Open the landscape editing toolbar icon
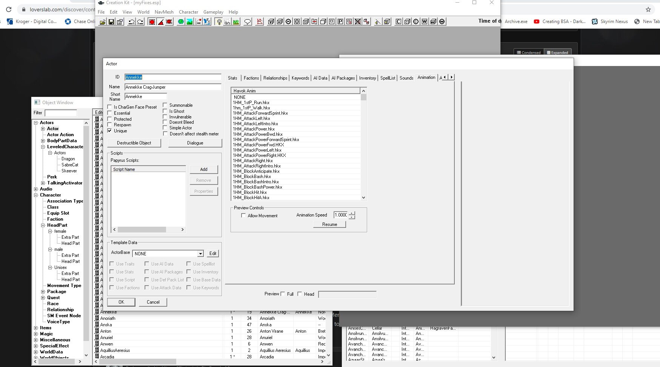This screenshot has height=367, width=660. pyautogui.click(x=190, y=22)
